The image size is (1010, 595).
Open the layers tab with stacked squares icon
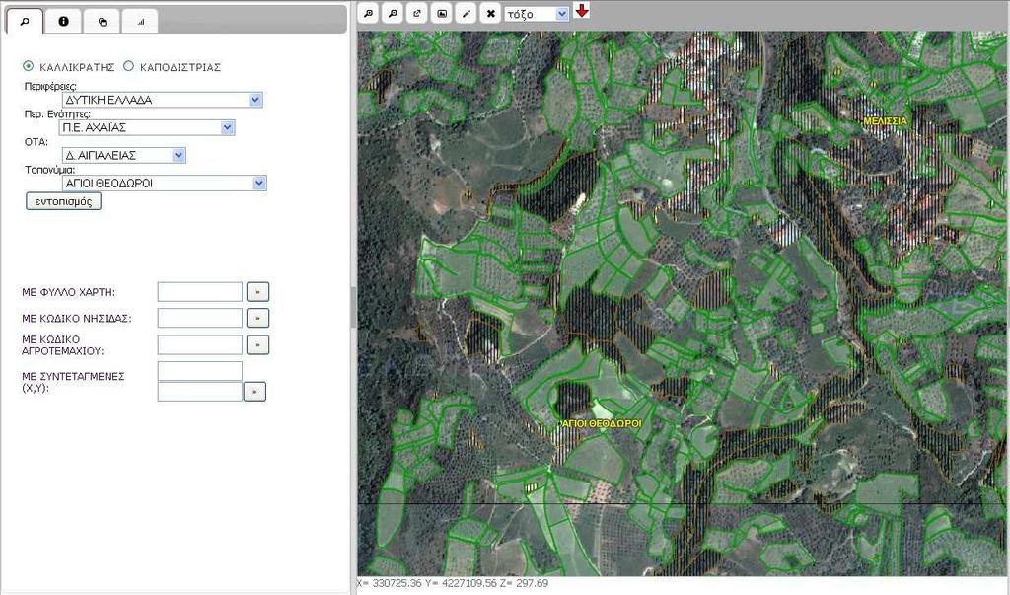102,22
